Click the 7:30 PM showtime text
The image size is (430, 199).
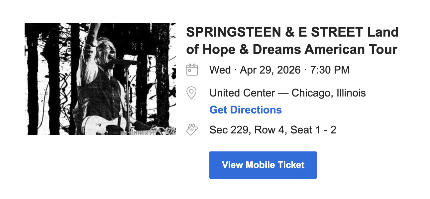330,70
